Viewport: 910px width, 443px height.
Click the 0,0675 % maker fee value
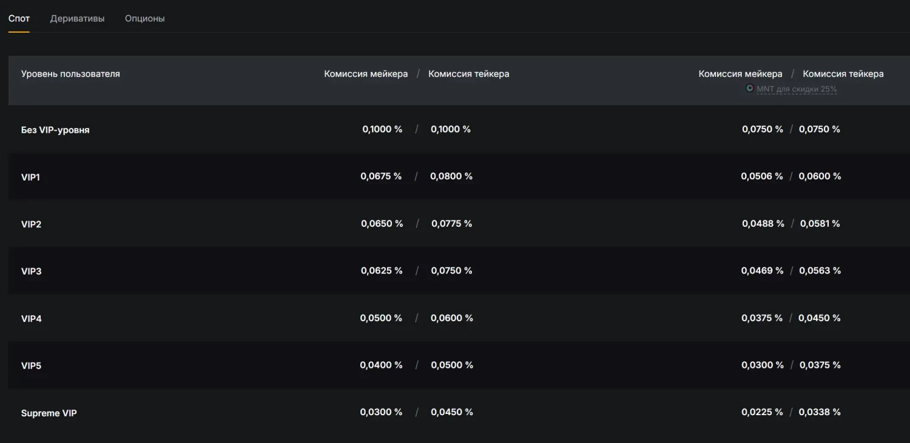[x=381, y=176]
